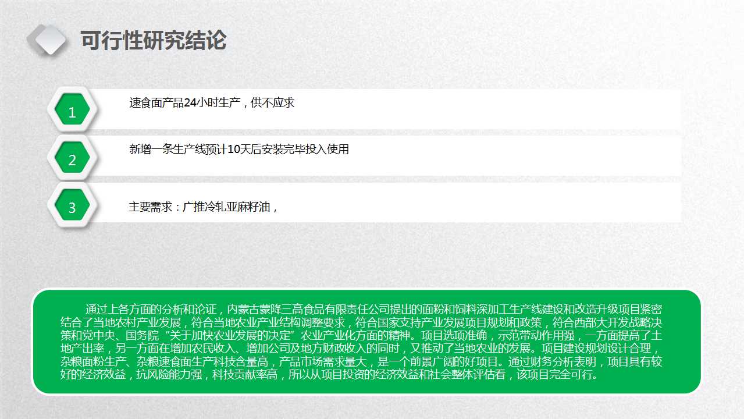Viewport: 744px width, 419px height.
Task: Click the text 新增一条生产线预计10天后安装完毕投入使用
Action: click(239, 150)
